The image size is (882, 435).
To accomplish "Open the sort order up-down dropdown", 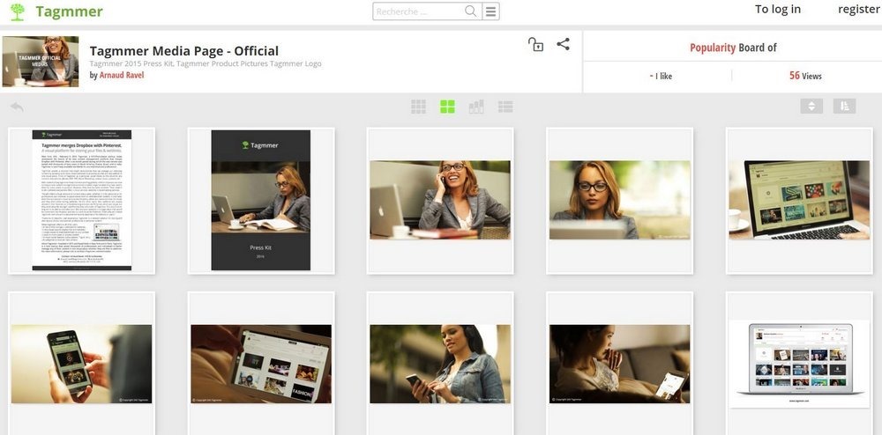I will (811, 106).
